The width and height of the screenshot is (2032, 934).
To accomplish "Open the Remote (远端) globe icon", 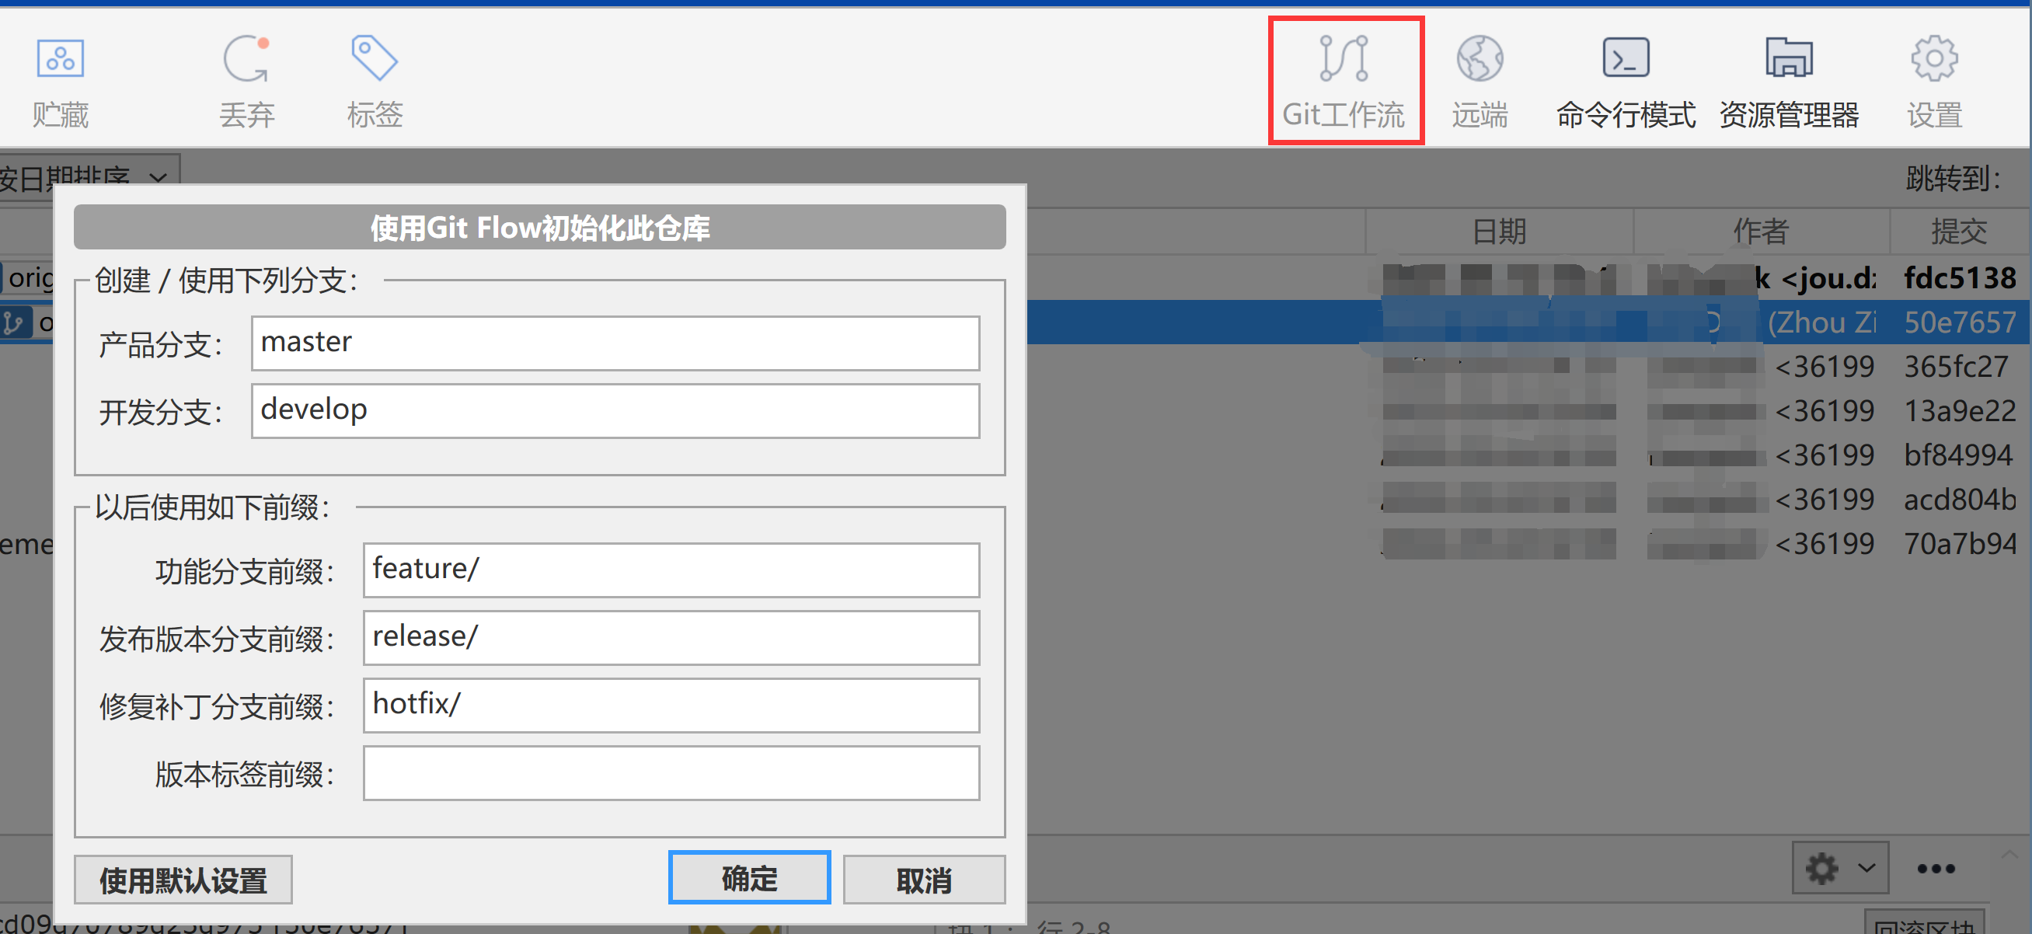I will 1480,82.
